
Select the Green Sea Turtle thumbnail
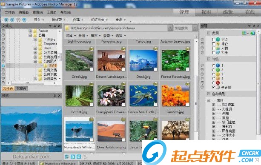(143, 98)
